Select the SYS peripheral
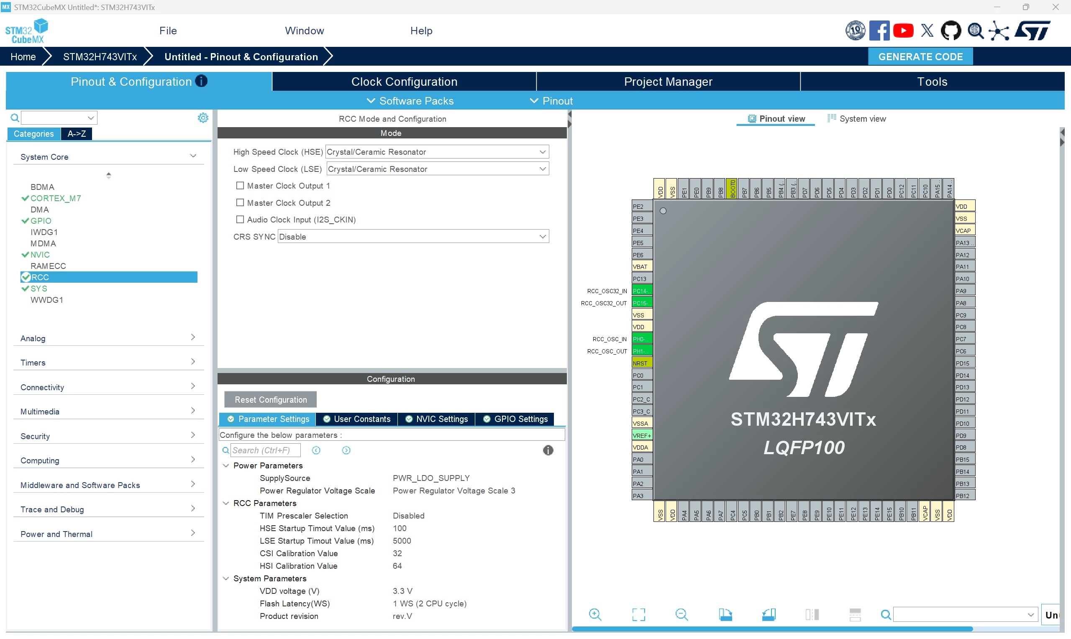This screenshot has width=1071, height=639. 39,289
